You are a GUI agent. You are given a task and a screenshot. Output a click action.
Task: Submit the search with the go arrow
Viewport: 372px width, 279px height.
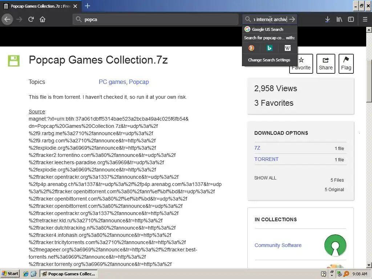pos(292,19)
